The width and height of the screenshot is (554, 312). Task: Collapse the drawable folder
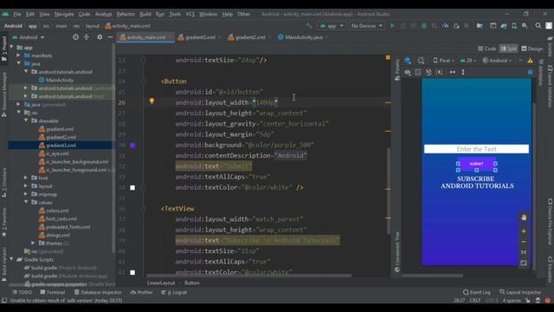[x=26, y=121]
